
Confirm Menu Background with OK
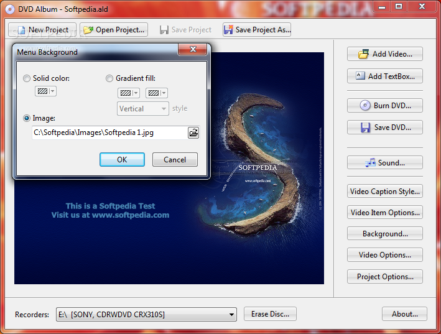tap(122, 160)
